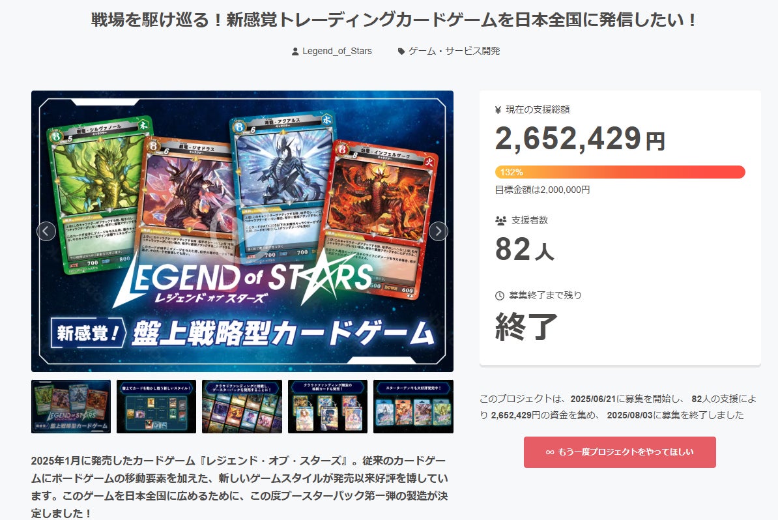The image size is (778, 520).
Task: Click the supporters icon beside 支援者数
Action: coord(500,221)
